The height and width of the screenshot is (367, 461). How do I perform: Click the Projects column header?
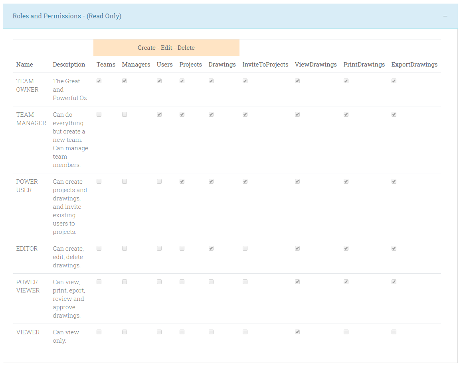(191, 65)
